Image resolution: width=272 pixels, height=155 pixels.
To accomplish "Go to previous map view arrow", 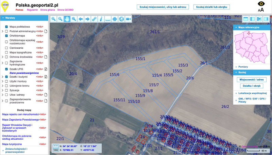I will [81, 19].
